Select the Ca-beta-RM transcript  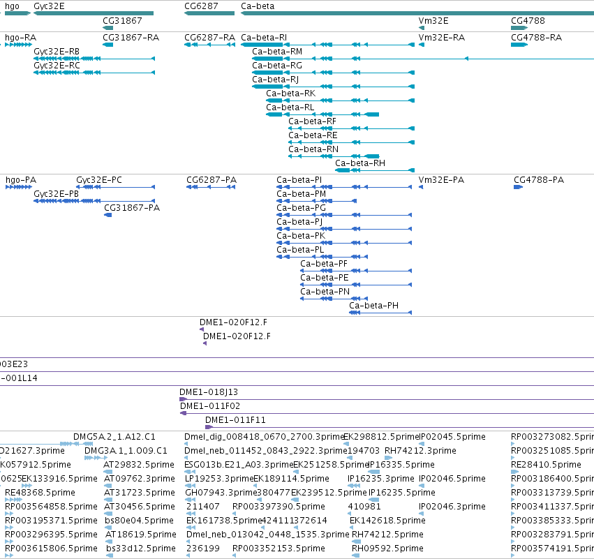pyautogui.click(x=423, y=59)
